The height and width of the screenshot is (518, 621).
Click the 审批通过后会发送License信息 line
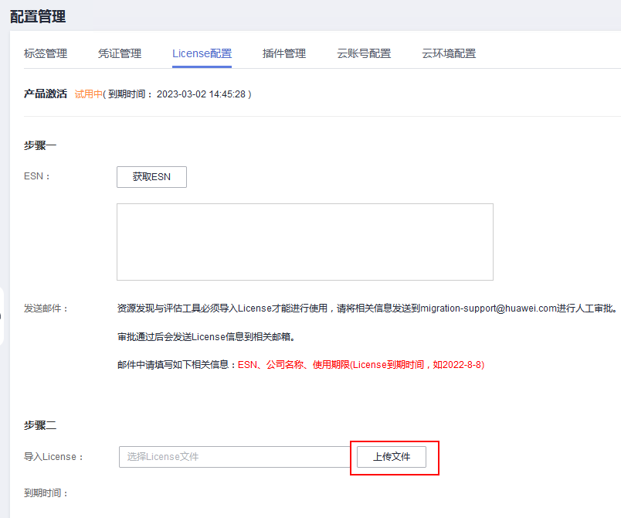click(206, 337)
